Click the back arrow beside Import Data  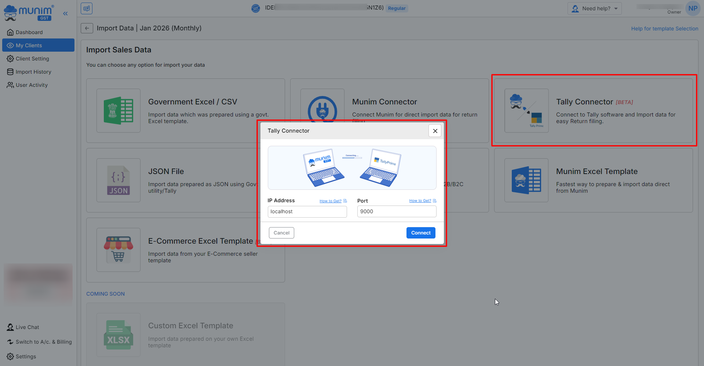coord(87,28)
